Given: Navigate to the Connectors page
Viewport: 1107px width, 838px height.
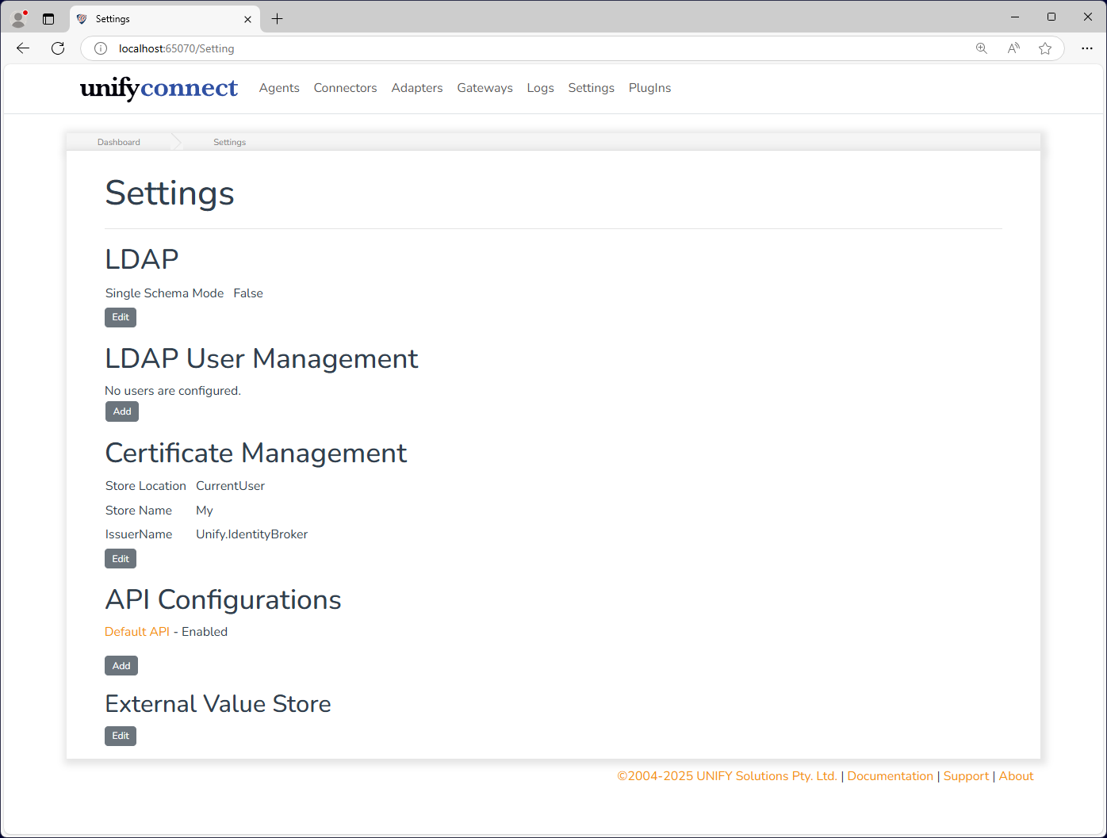Looking at the screenshot, I should (345, 88).
